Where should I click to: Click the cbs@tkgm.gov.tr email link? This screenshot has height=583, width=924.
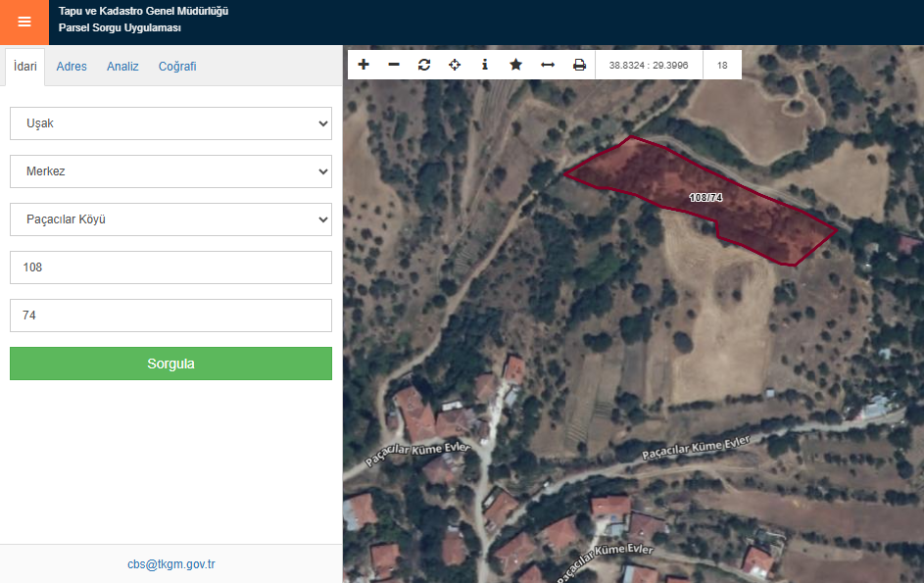pos(170,564)
